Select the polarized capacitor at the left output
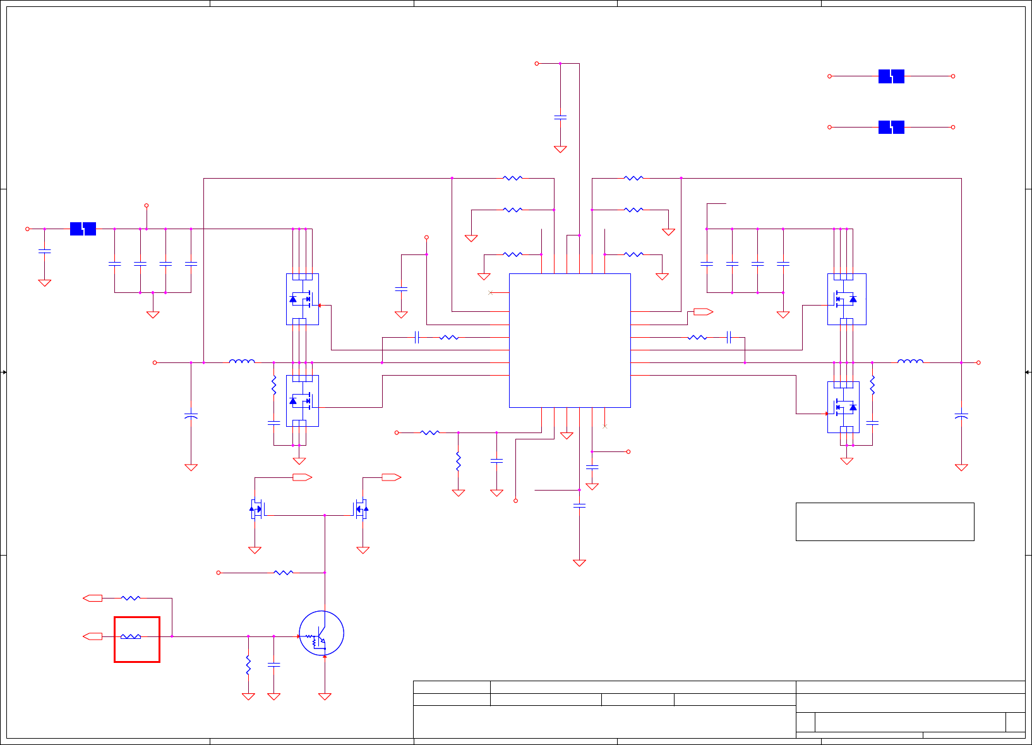 (191, 416)
